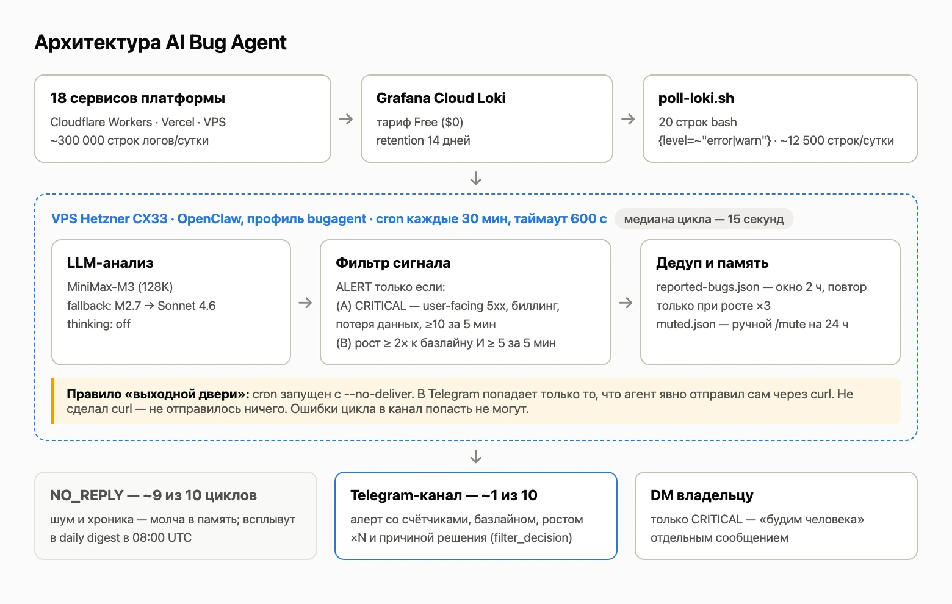Select the DM владельцу box
Screen dimensions: 952x604
click(x=776, y=516)
